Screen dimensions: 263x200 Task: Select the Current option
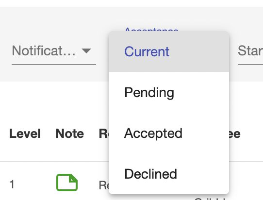(x=147, y=51)
